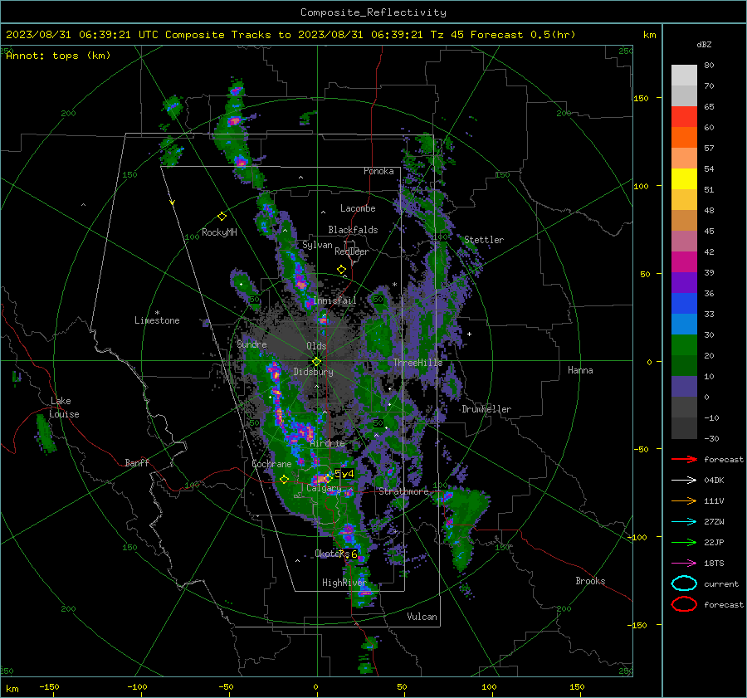Click the Limestone label on the map
The height and width of the screenshot is (698, 747).
coord(157,320)
